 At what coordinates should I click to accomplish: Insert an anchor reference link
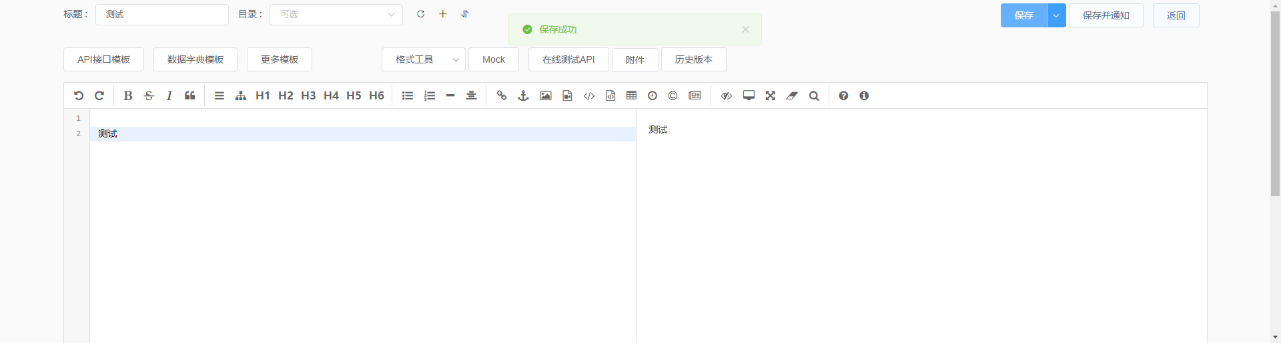tap(523, 95)
